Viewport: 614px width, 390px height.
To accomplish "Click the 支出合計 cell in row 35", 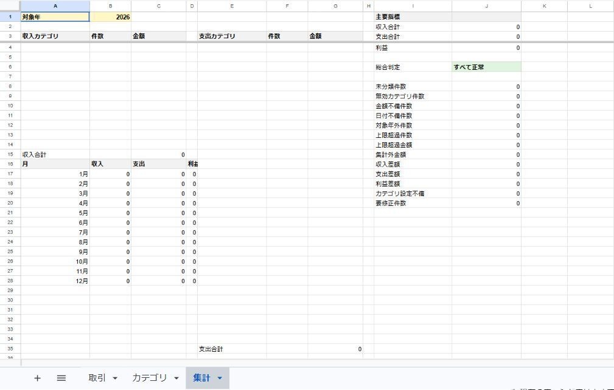I will click(x=232, y=349).
